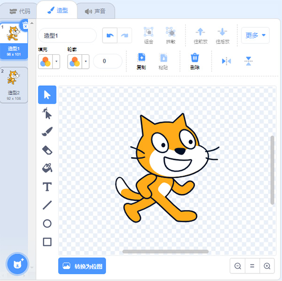Click the Copy (复制) icon
The height and width of the screenshot is (281, 282).
[x=141, y=58]
